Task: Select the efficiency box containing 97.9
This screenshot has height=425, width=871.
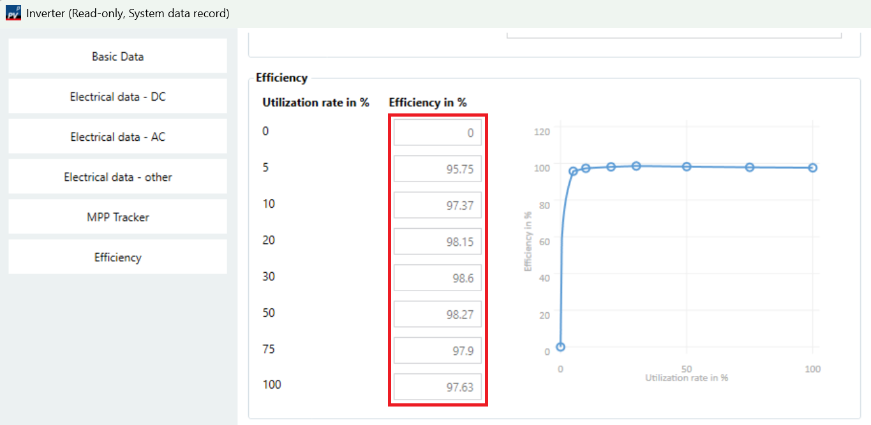Action: (x=437, y=350)
